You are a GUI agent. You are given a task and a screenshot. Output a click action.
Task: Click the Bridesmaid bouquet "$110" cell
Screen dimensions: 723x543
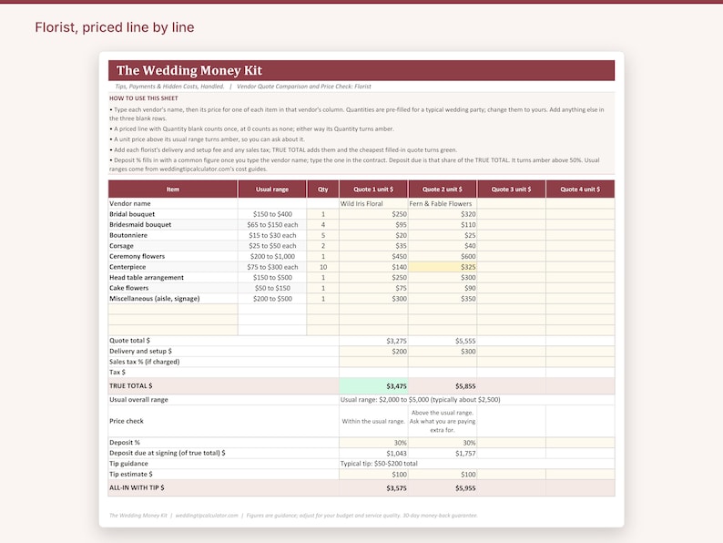(x=443, y=225)
